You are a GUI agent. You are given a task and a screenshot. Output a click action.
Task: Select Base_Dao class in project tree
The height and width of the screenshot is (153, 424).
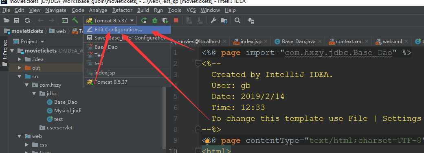(62, 102)
